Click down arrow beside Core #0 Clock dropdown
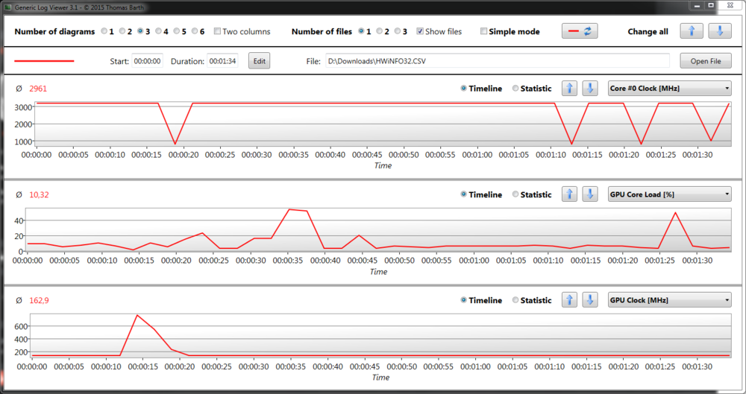 pos(589,89)
